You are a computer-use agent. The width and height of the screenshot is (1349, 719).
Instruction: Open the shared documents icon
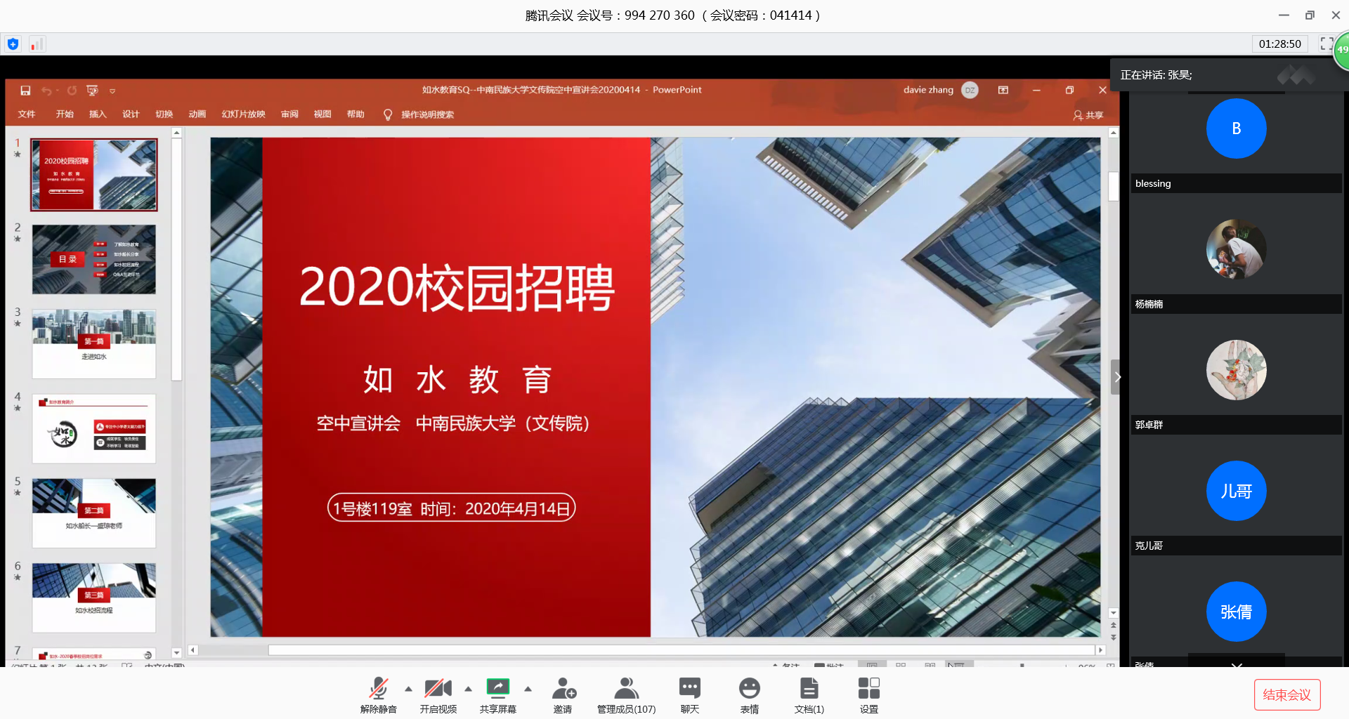(809, 689)
